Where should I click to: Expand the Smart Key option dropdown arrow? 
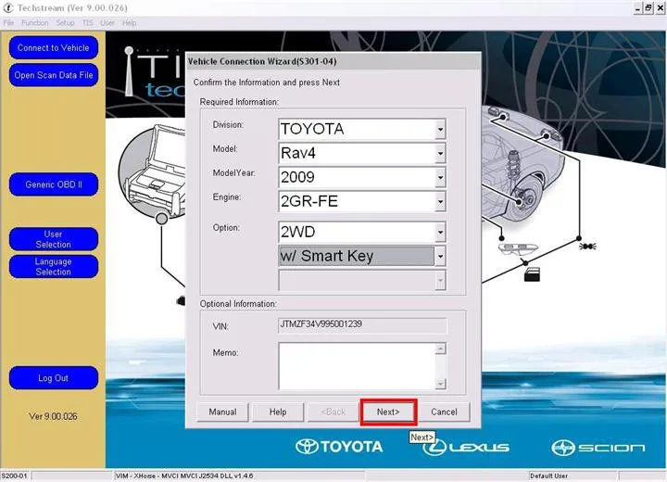click(x=440, y=256)
